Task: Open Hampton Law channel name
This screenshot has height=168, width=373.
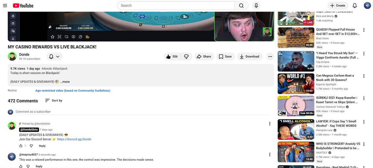Action: pos(325,130)
